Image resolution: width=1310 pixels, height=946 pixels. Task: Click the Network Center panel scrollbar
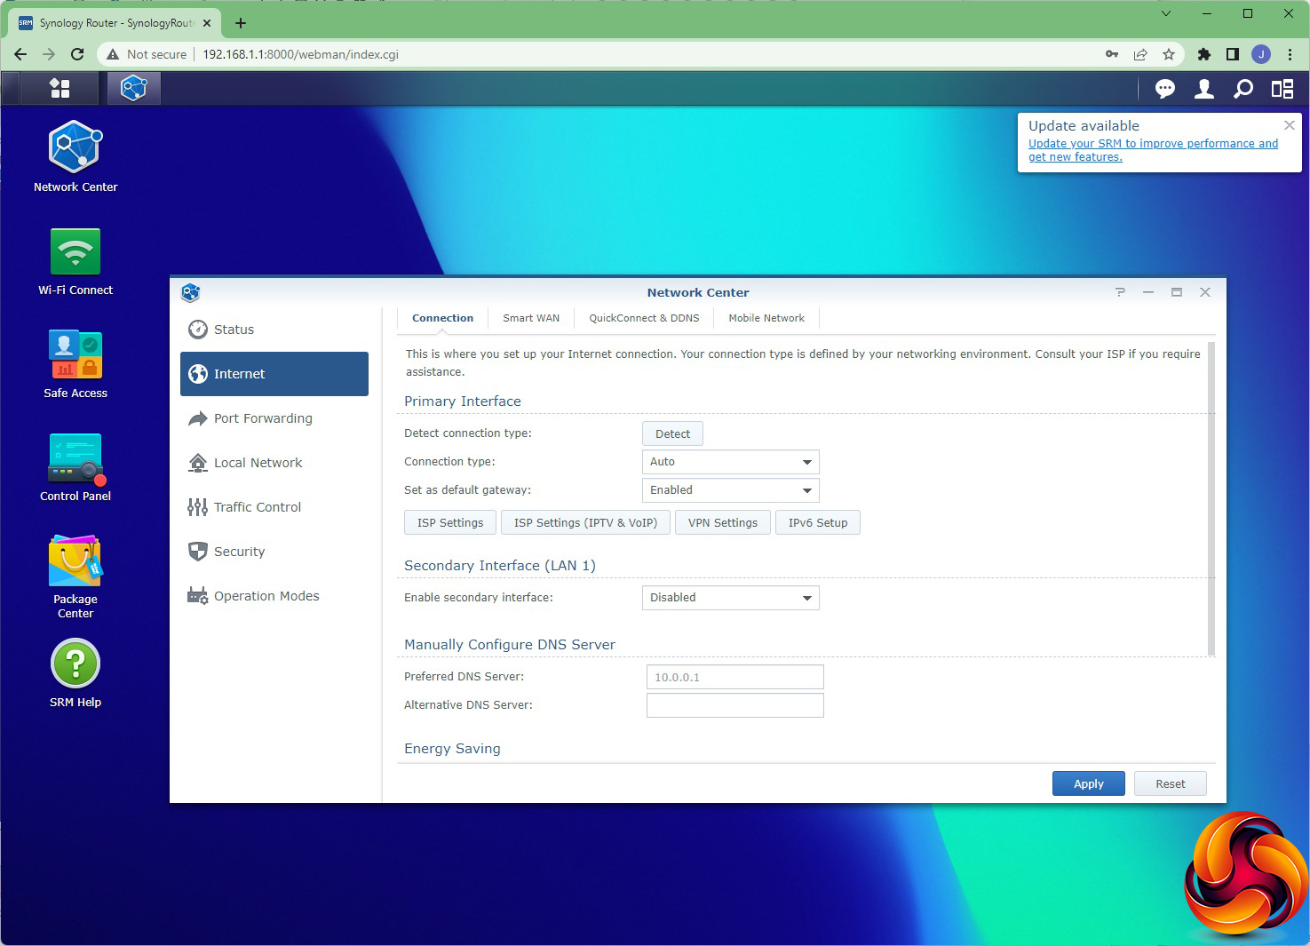click(1211, 499)
